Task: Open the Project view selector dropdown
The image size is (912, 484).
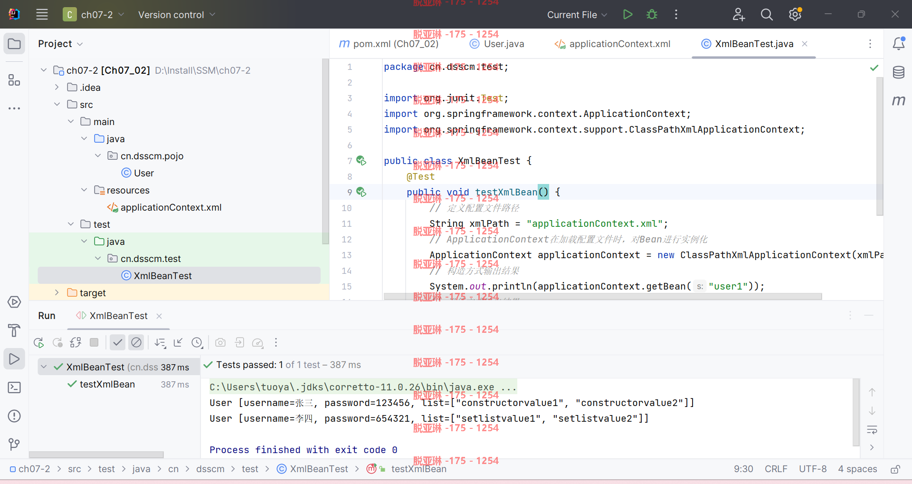Action: click(60, 44)
